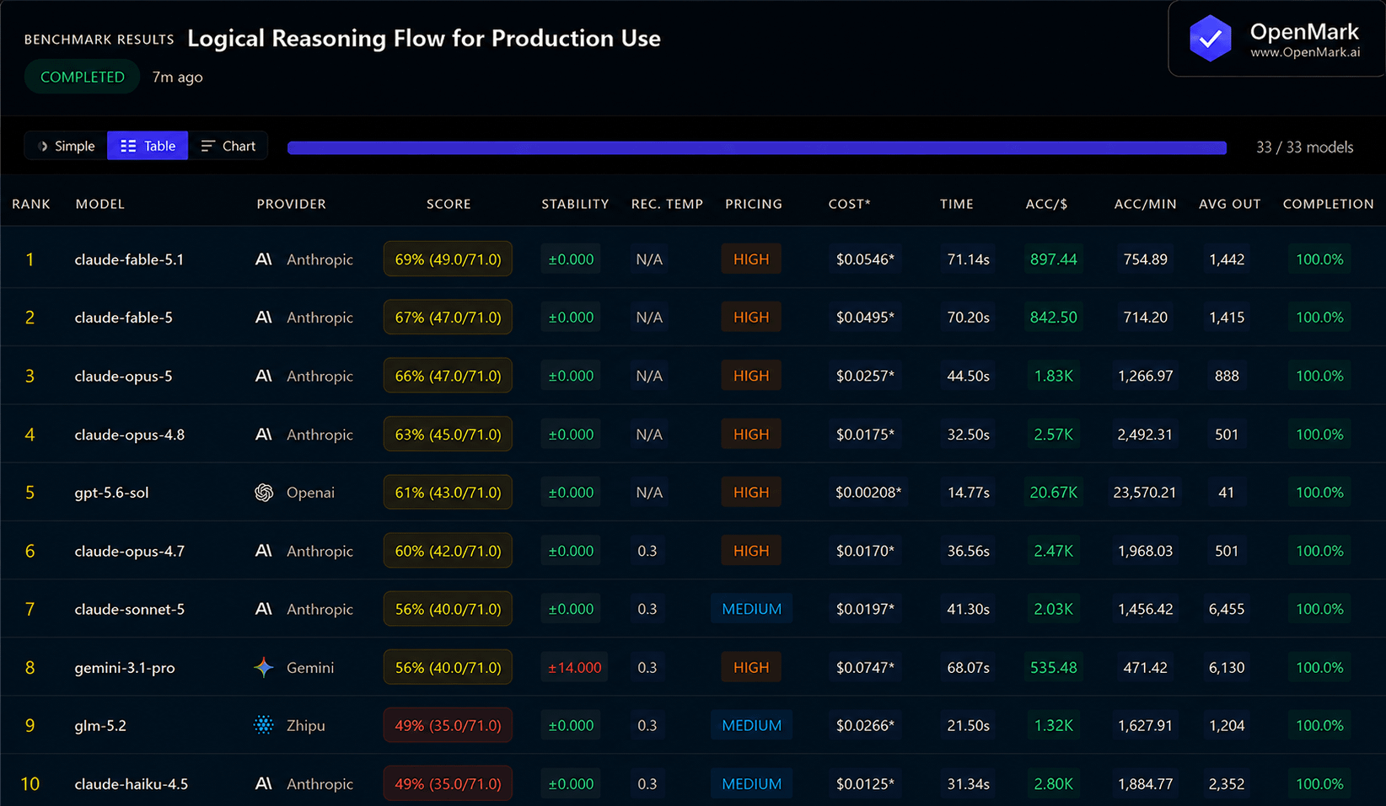Select the glm-5.2 model name
Viewport: 1386px width, 806px height.
point(100,725)
